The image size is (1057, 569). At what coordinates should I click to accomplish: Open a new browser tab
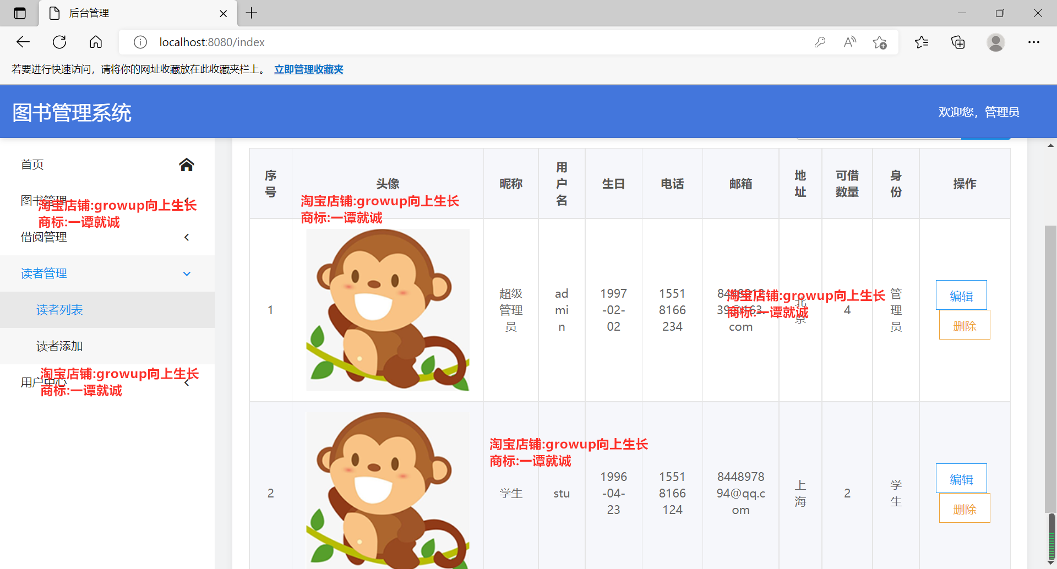(252, 13)
